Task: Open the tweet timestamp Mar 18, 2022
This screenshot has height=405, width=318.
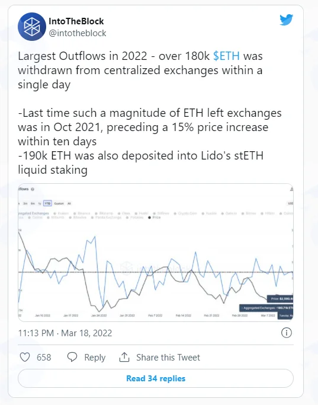Action: [65, 333]
